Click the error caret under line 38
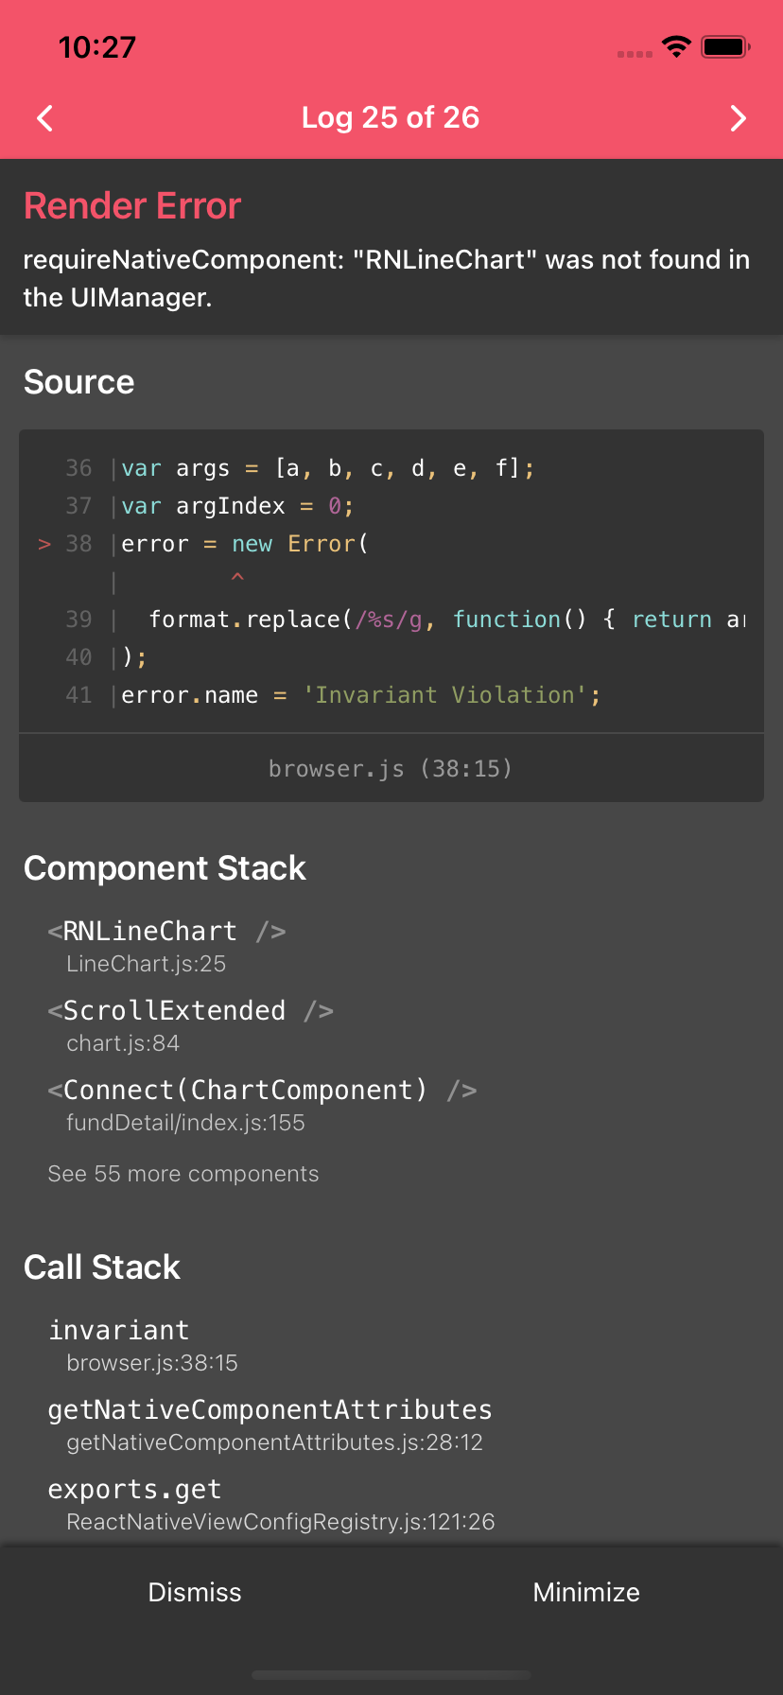 click(237, 579)
